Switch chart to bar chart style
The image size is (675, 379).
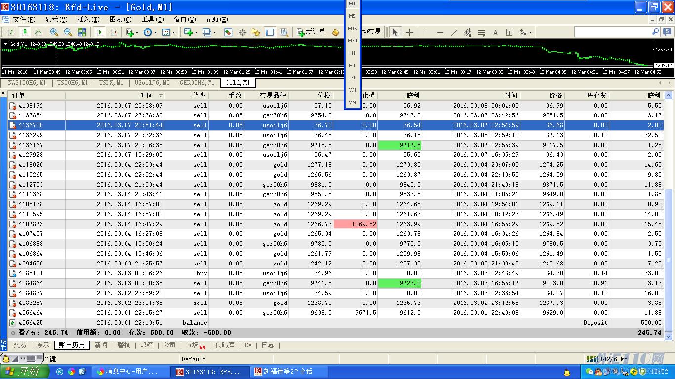[10, 32]
